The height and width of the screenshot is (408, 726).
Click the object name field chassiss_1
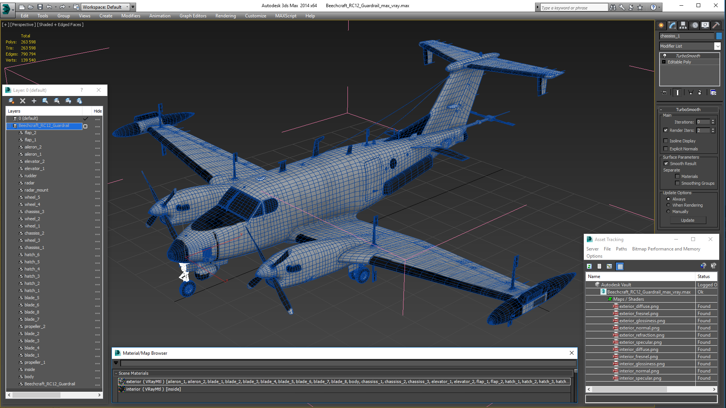686,36
